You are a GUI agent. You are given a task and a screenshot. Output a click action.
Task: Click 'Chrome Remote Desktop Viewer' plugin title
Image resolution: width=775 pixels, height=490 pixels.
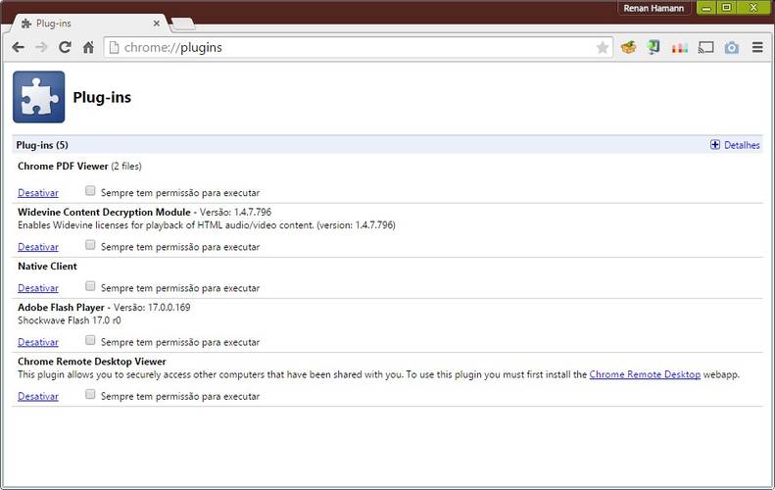92,362
